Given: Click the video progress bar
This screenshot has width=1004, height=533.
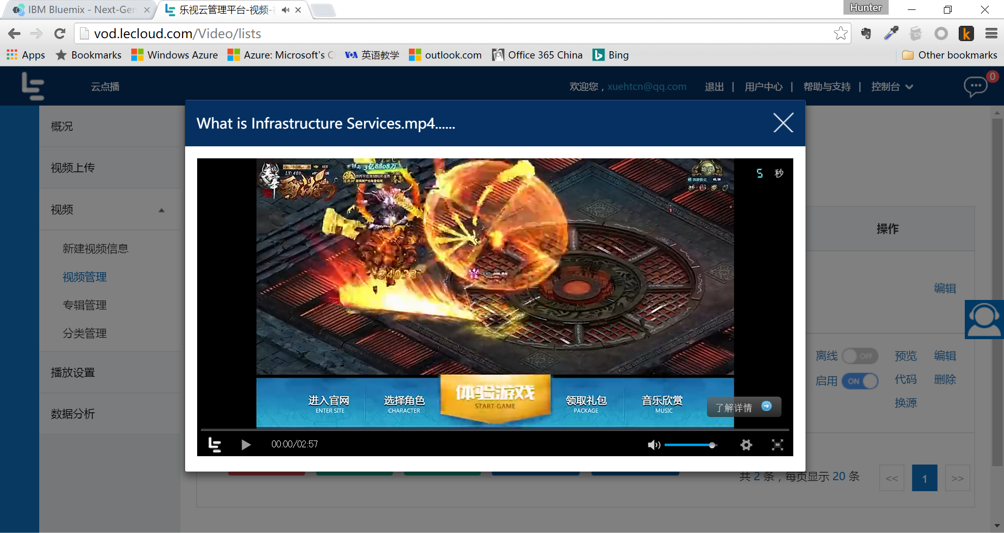Looking at the screenshot, I should click(495, 430).
